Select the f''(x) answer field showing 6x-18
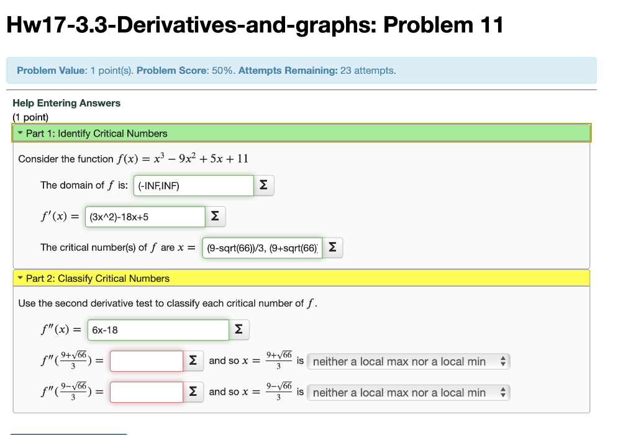Screen dimensions: 636x435 [x=158, y=330]
